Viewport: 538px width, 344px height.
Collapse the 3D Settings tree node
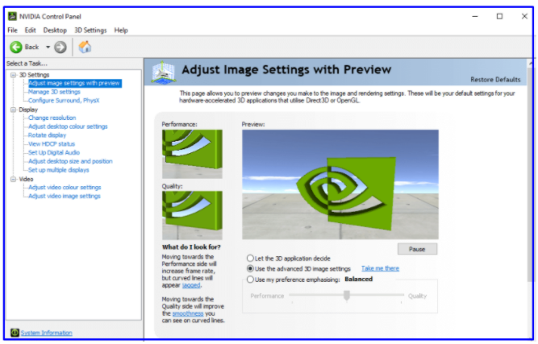(14, 75)
